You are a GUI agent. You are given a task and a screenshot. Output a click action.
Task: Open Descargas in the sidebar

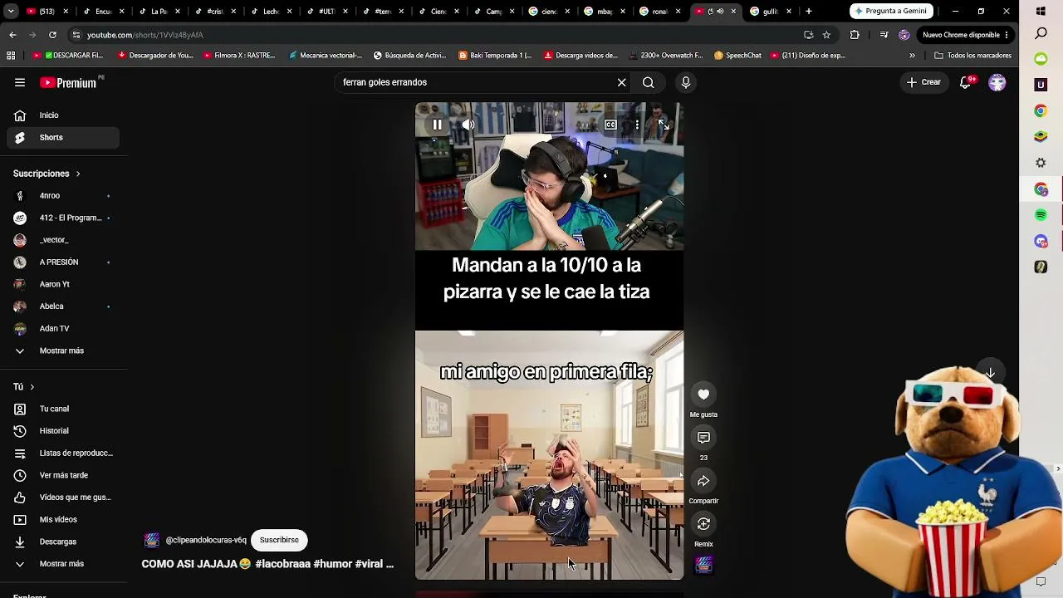click(63, 542)
